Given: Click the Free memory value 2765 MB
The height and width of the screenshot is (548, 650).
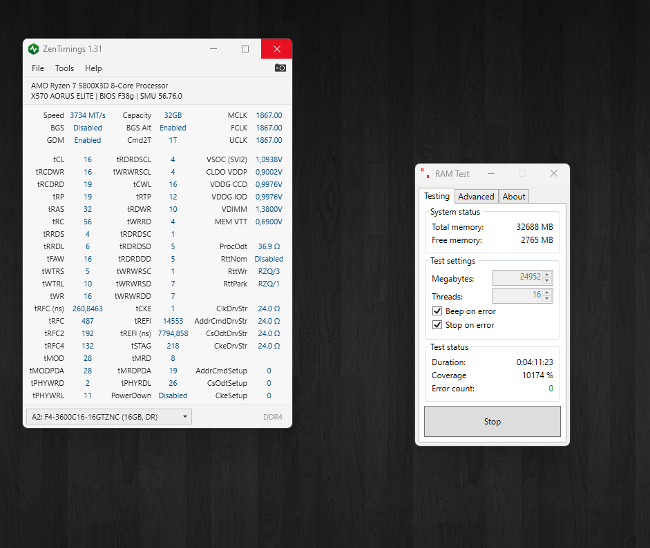Looking at the screenshot, I should tap(537, 240).
